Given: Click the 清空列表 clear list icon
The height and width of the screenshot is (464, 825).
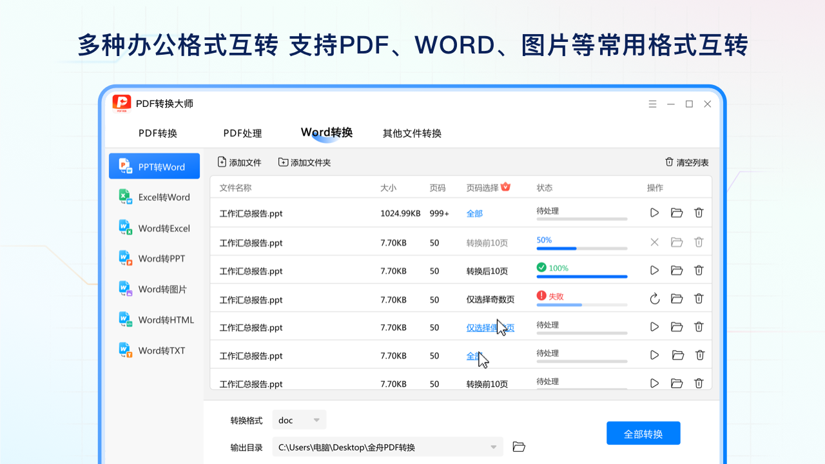Looking at the screenshot, I should pyautogui.click(x=671, y=162).
